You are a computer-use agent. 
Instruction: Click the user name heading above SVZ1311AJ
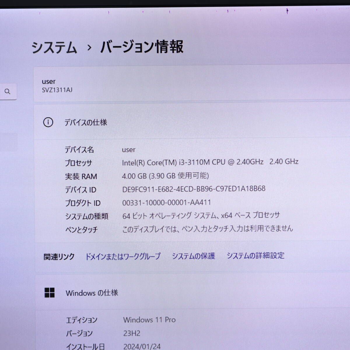click(48, 82)
